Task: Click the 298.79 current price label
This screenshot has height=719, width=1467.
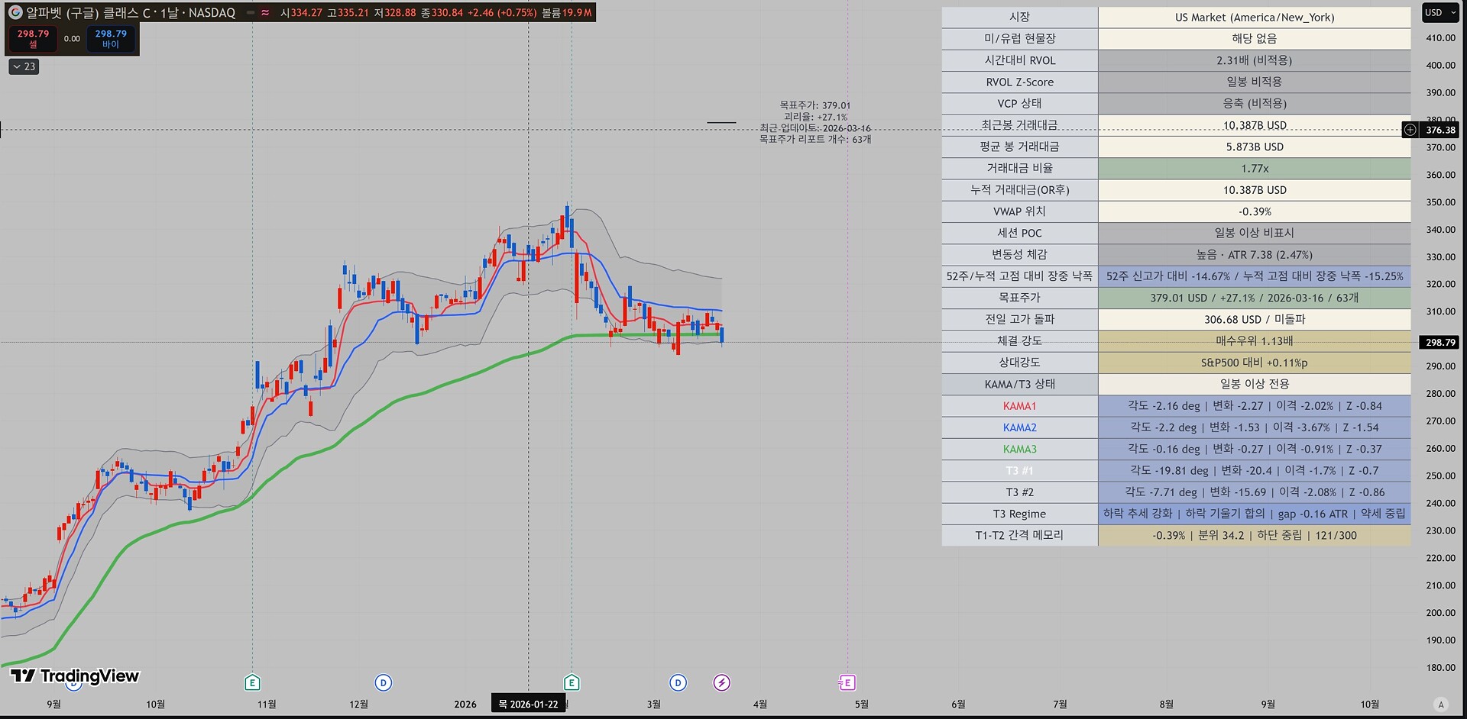Action: click(x=1439, y=343)
